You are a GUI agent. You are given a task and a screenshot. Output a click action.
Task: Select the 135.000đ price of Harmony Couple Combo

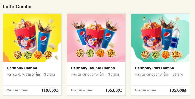point(113,90)
